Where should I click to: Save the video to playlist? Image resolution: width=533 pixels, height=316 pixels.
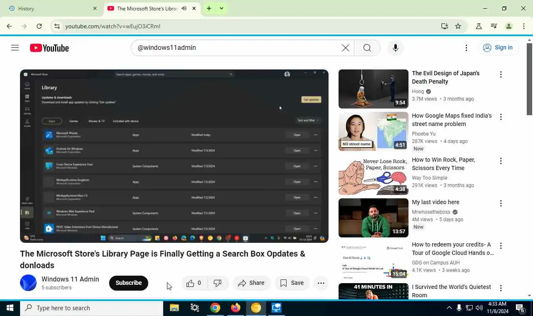click(x=292, y=283)
